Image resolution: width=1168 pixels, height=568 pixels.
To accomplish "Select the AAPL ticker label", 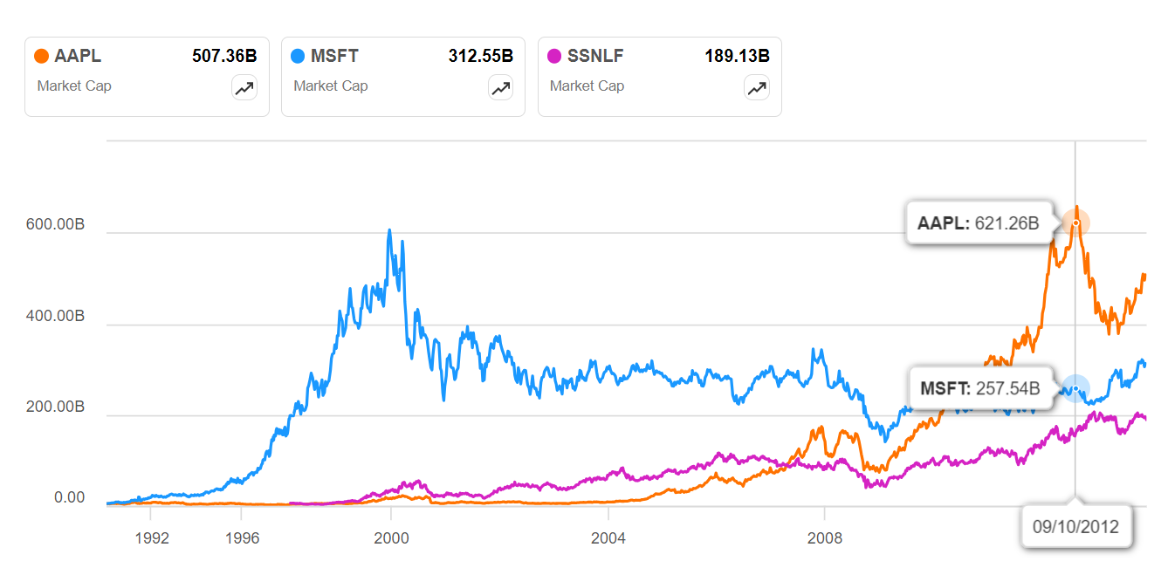I will click(x=78, y=57).
